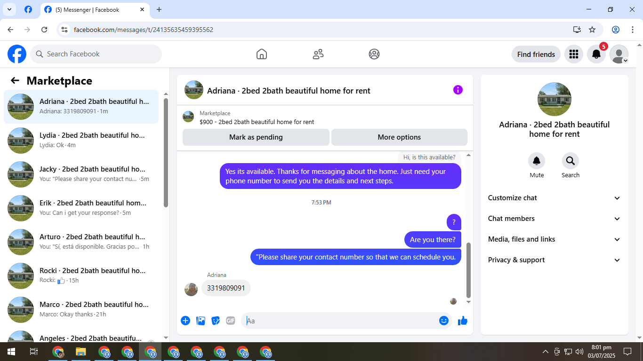Click the 'Are you there?' message
Image resolution: width=643 pixels, height=361 pixels.
click(433, 240)
